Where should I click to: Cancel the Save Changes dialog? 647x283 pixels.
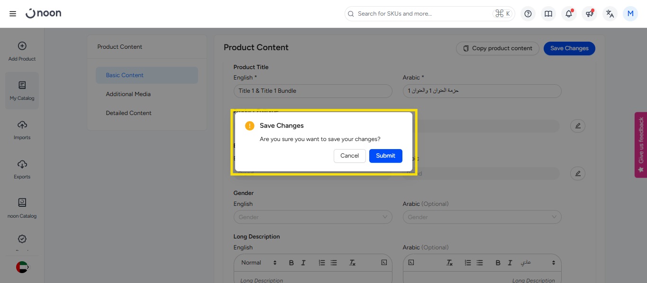point(349,156)
